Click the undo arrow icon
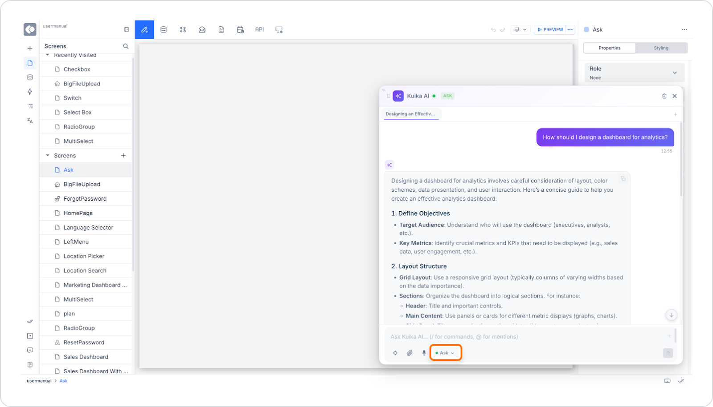The image size is (713, 407). (493, 30)
